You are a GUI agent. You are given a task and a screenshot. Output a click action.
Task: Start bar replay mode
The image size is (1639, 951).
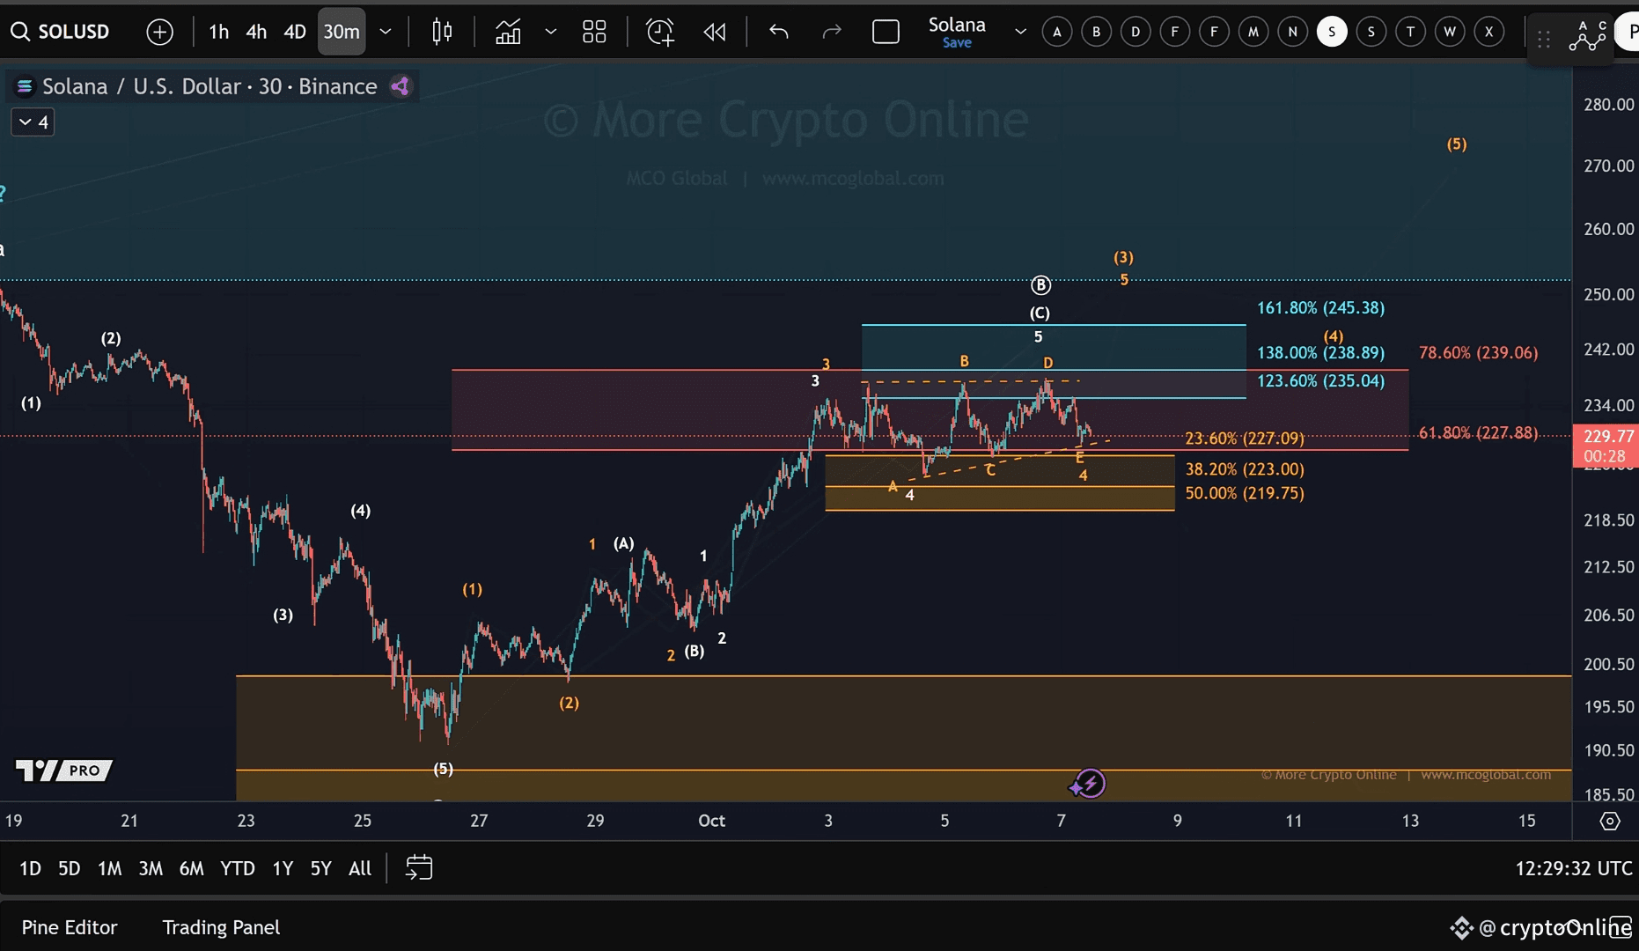pyautogui.click(x=714, y=32)
